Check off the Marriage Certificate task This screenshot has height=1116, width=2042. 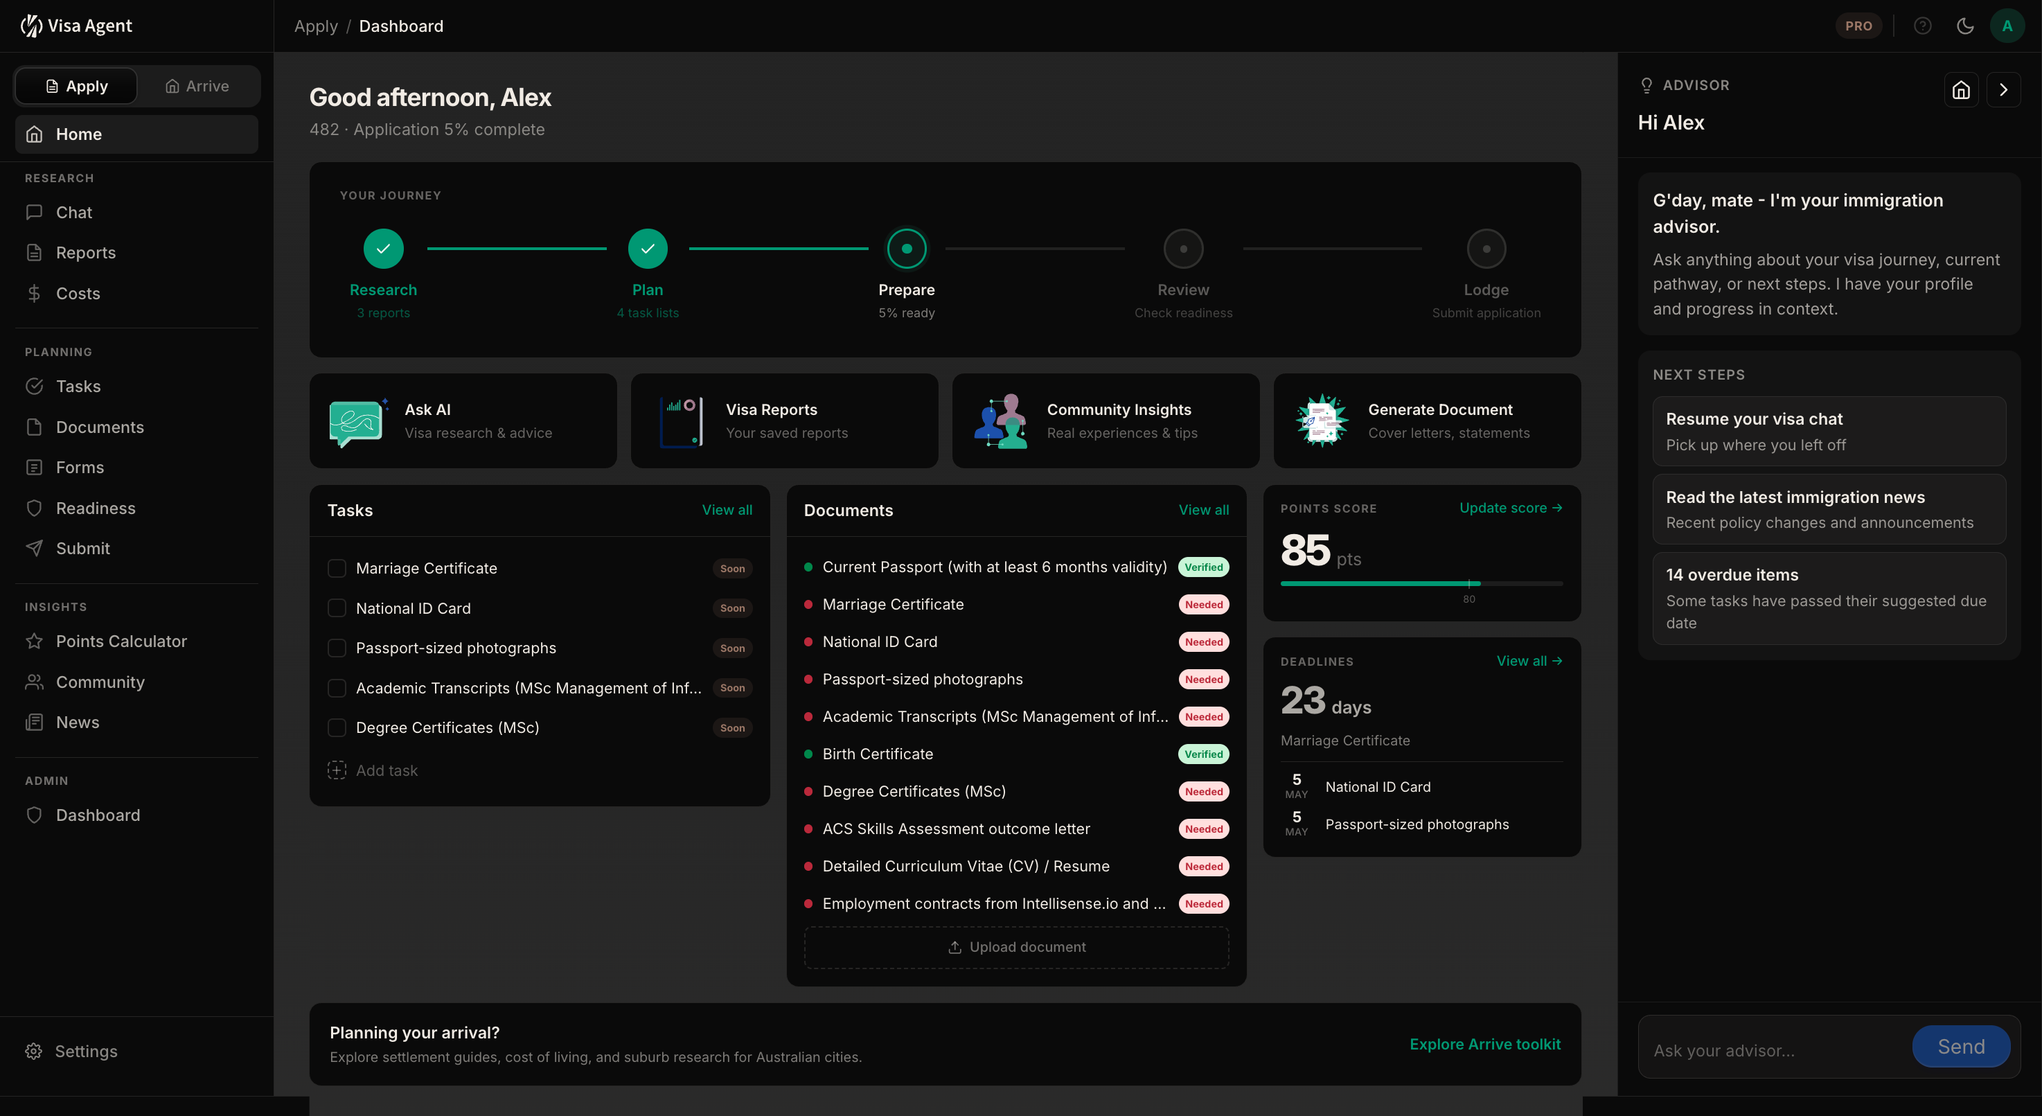[x=336, y=567]
